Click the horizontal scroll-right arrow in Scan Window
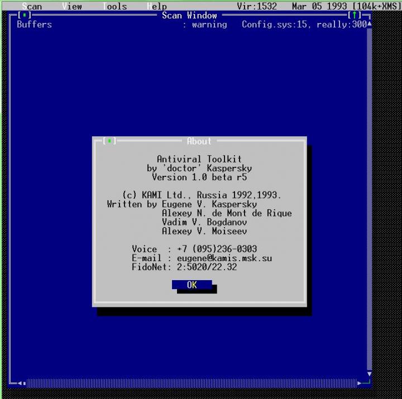 359,383
